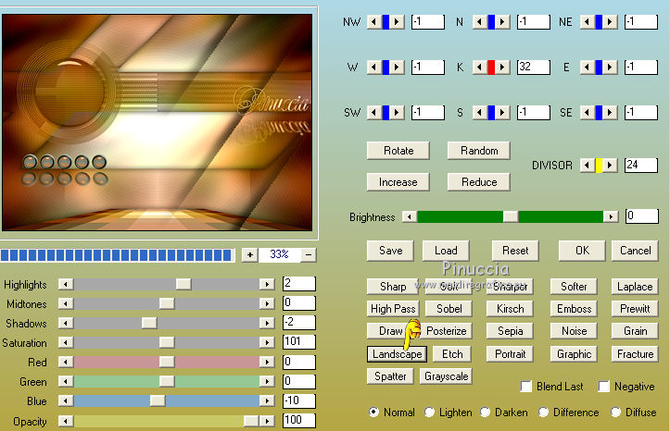Decrease the DIVISOR value arrow
Image resolution: width=670 pixels, height=431 pixels.
click(588, 165)
